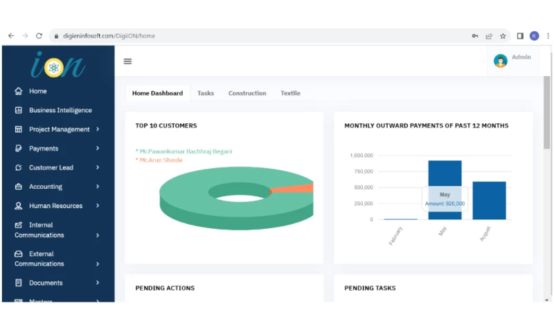Click the Human Resources person icon
Viewport: 554px width, 332px height.
(x=19, y=205)
